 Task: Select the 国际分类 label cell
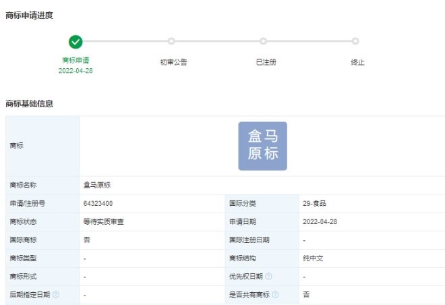click(x=262, y=203)
